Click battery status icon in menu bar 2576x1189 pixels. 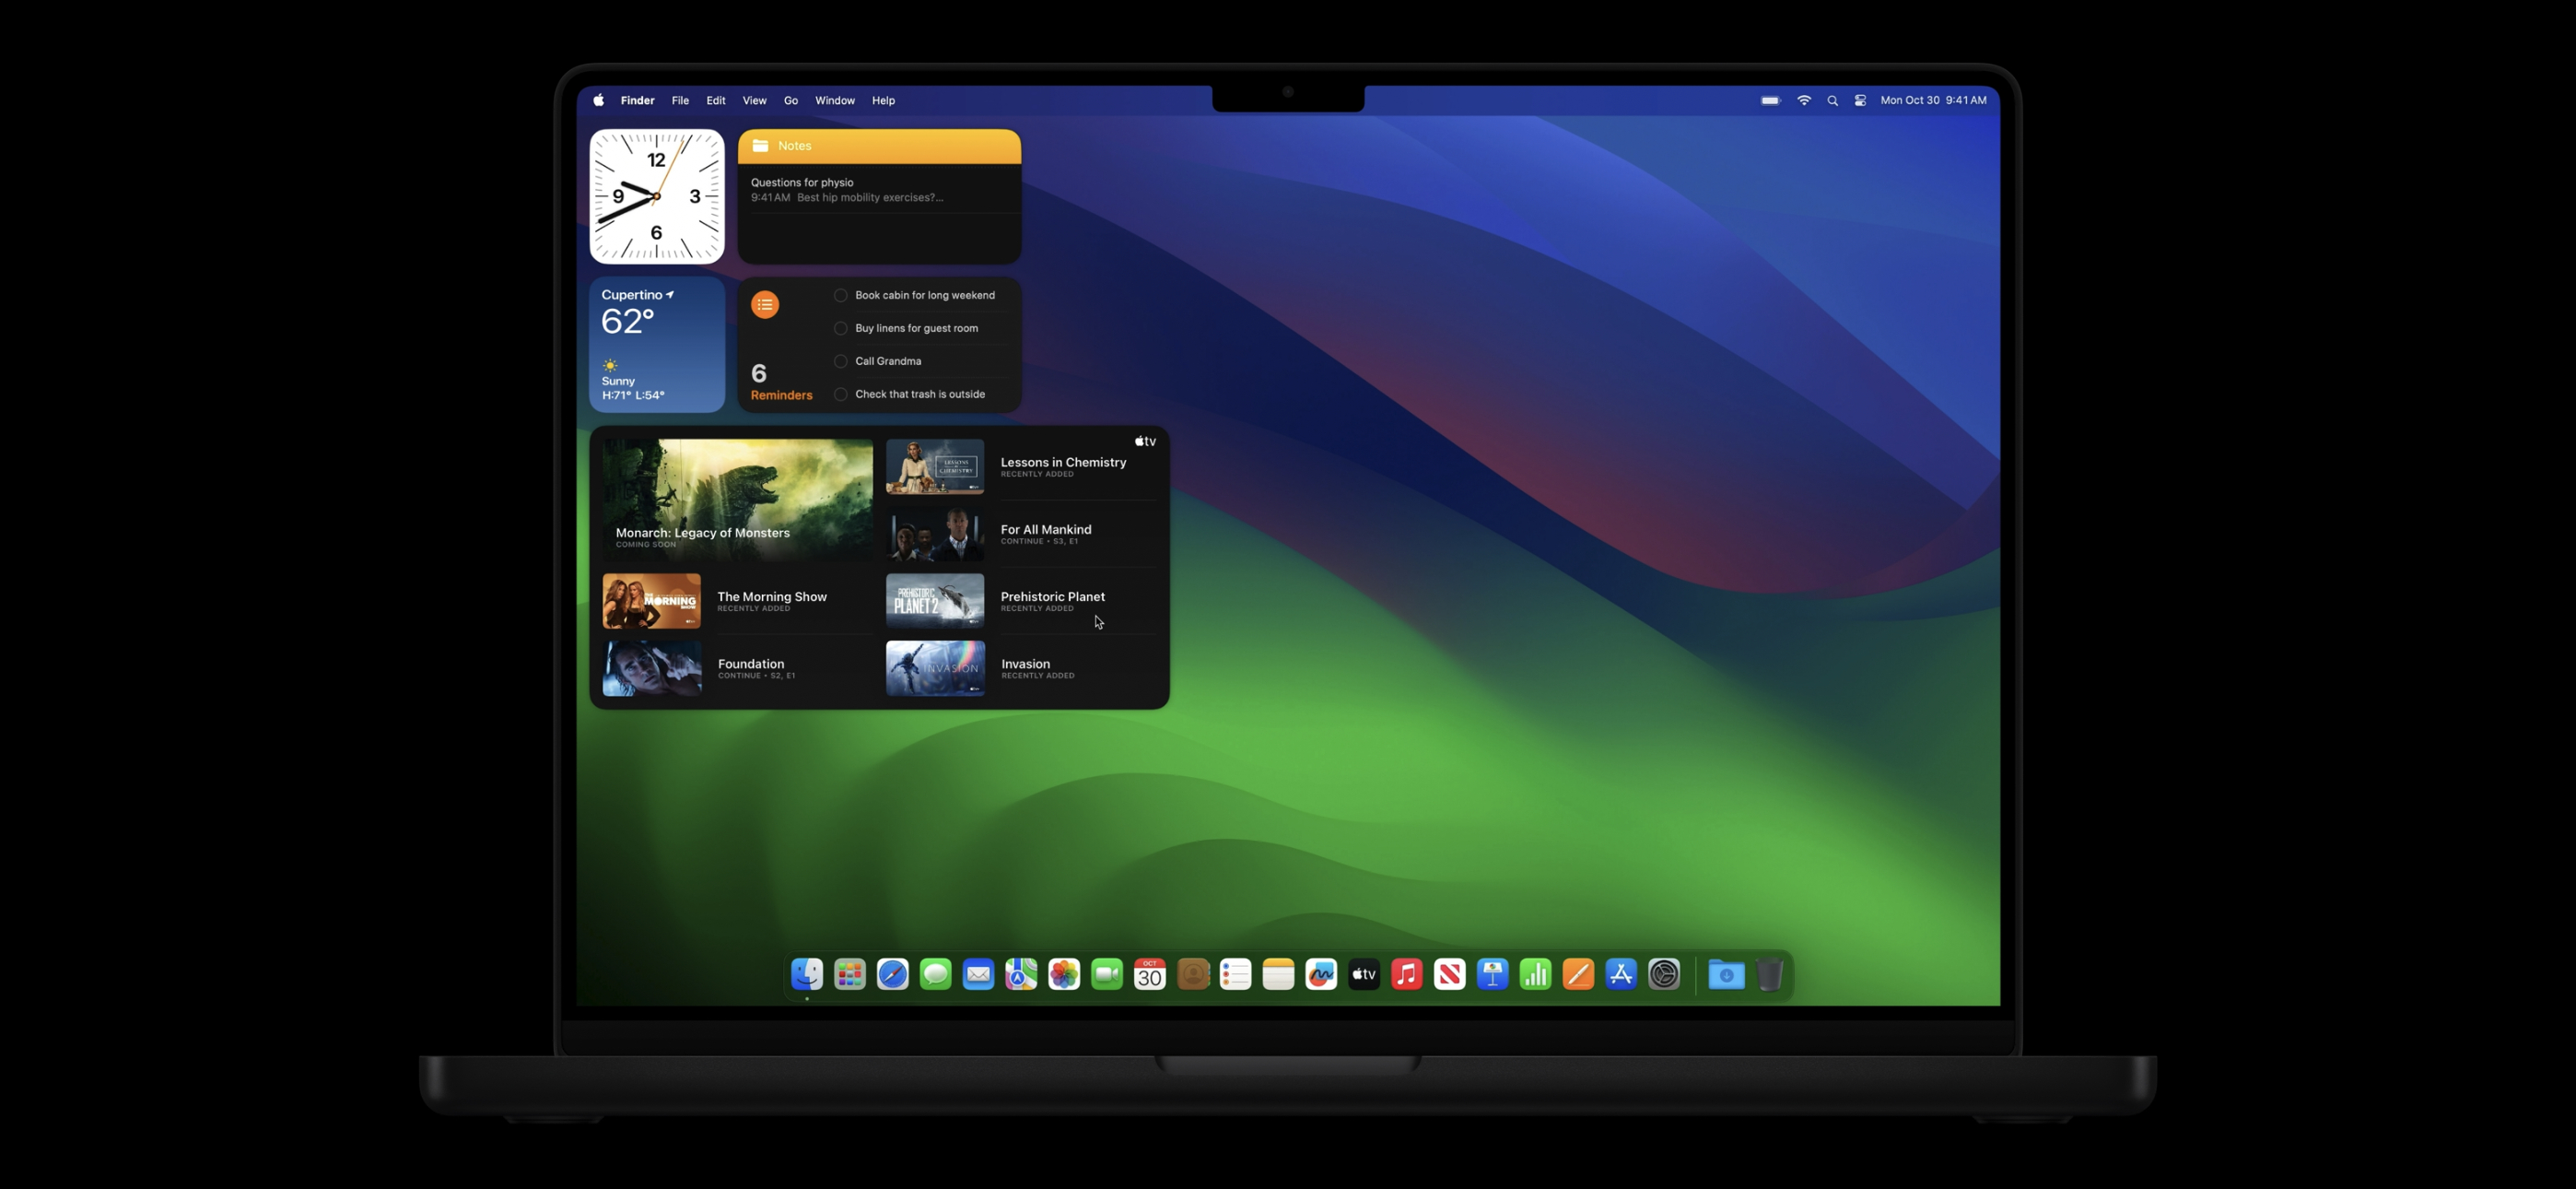click(x=1771, y=100)
